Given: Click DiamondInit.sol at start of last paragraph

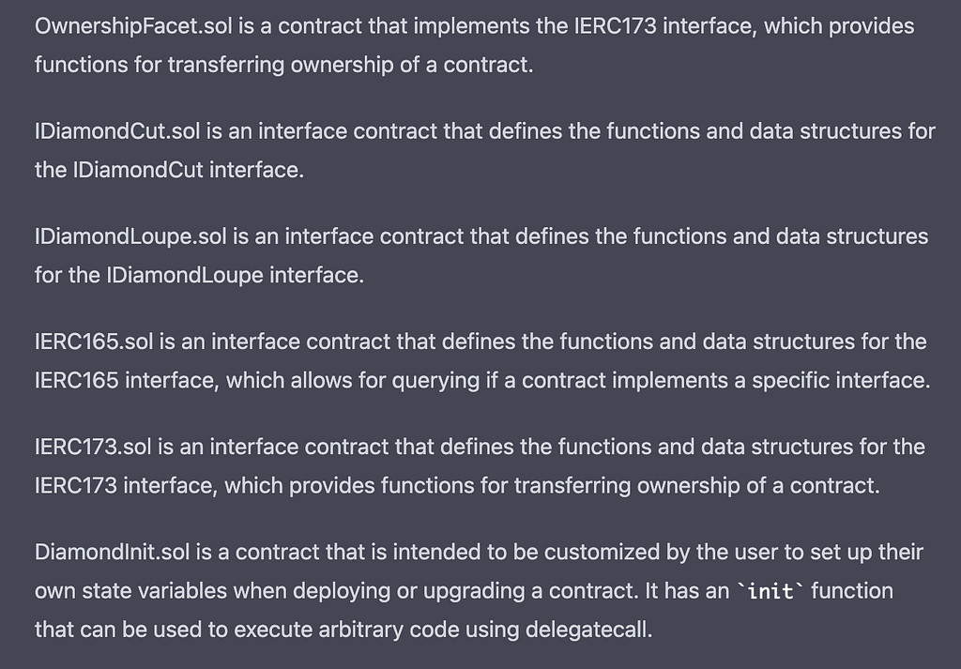Looking at the screenshot, I should coord(113,553).
